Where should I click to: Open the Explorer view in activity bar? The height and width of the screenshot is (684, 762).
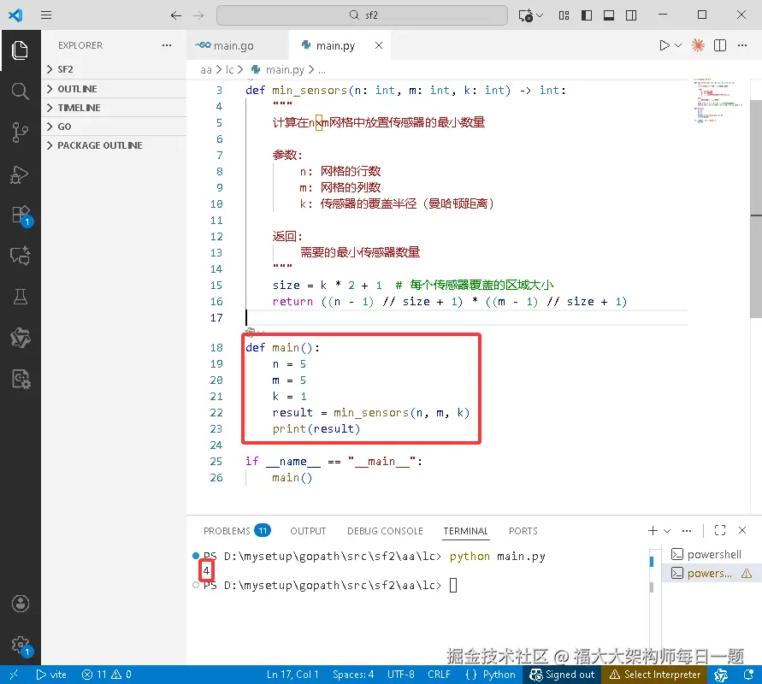[20, 50]
